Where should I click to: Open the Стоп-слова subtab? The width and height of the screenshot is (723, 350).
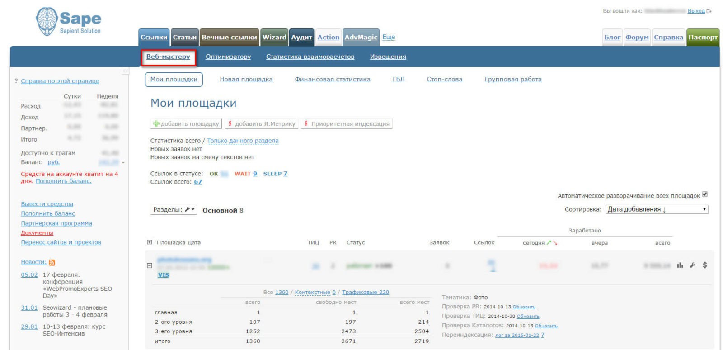point(445,80)
